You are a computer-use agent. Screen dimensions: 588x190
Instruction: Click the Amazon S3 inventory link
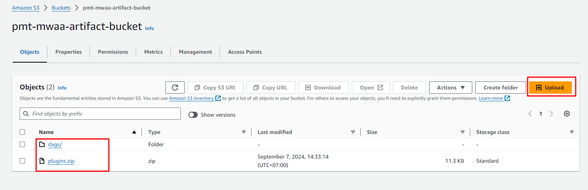coord(192,98)
